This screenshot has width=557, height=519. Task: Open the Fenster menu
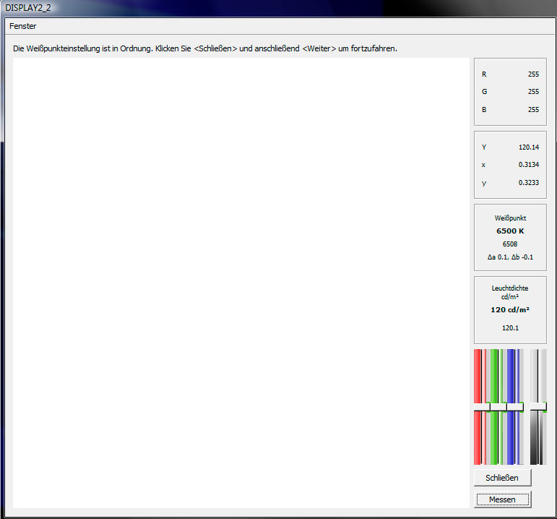click(x=22, y=26)
